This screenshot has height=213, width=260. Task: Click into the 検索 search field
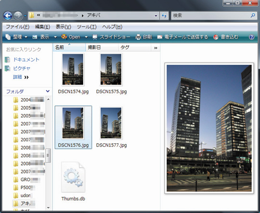click(210, 16)
